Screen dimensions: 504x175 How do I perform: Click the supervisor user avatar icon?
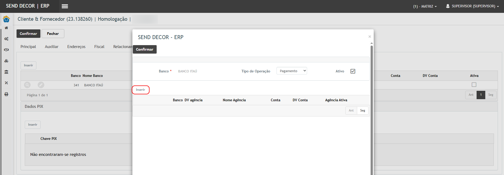[448, 6]
